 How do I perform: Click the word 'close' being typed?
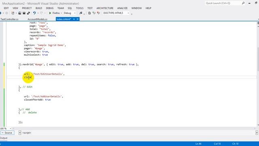coord(28,77)
